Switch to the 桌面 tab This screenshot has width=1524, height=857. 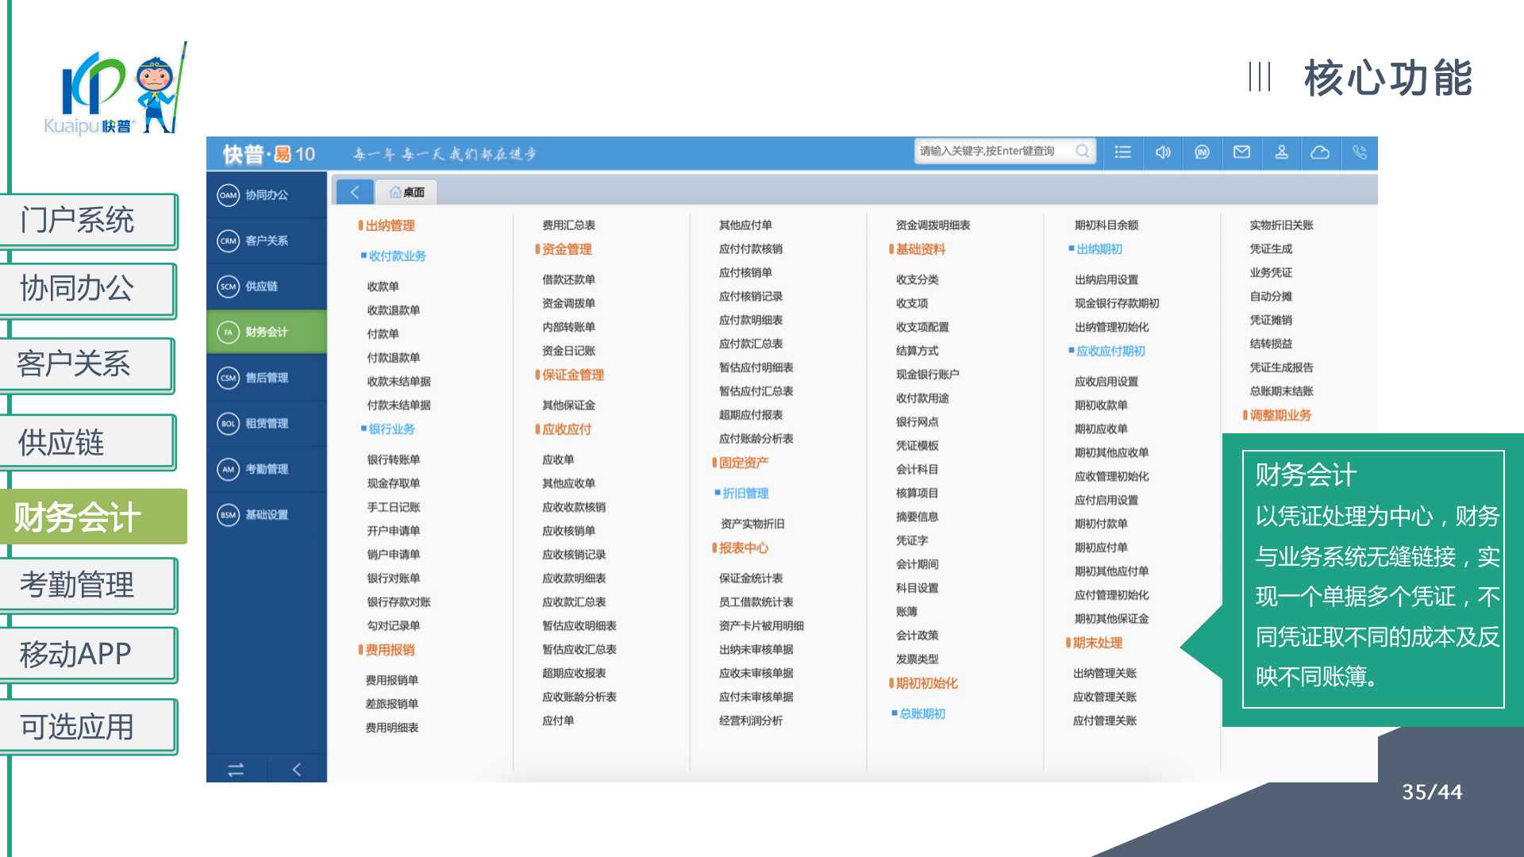coord(407,192)
